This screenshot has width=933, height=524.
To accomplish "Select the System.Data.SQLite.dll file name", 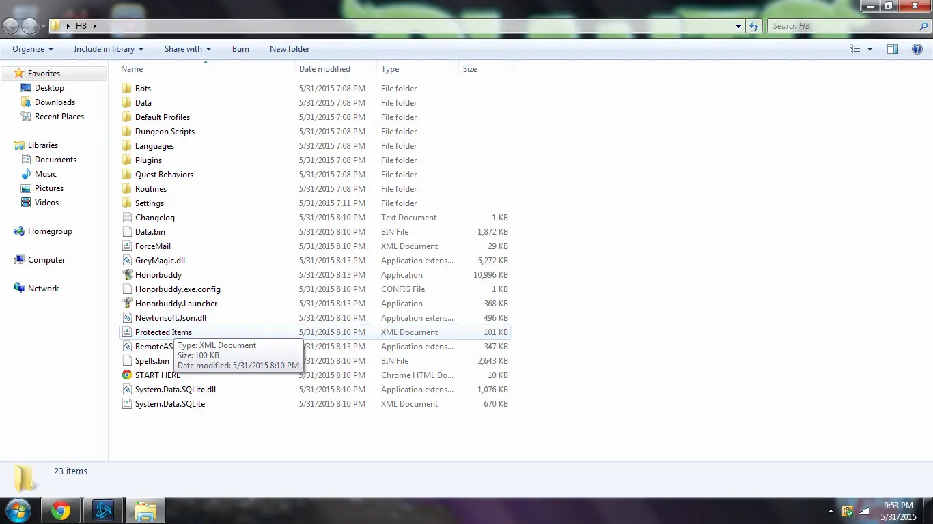I will tap(176, 390).
